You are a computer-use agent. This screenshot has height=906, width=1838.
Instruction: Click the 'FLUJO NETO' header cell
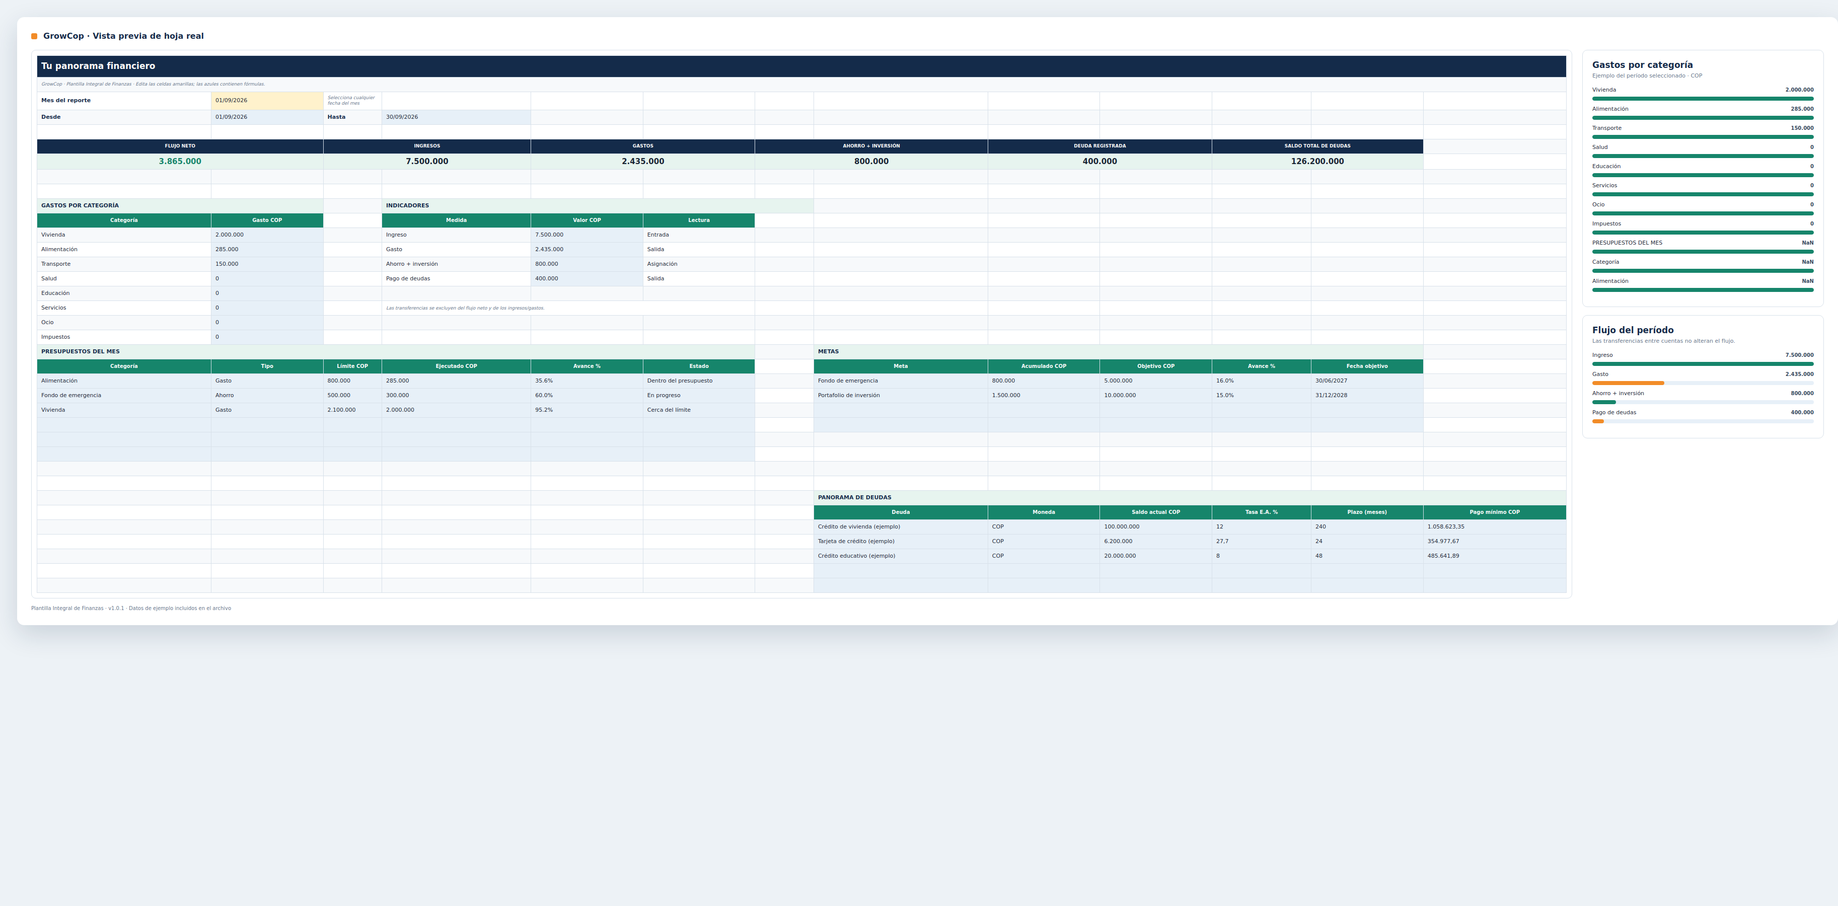pyautogui.click(x=180, y=146)
